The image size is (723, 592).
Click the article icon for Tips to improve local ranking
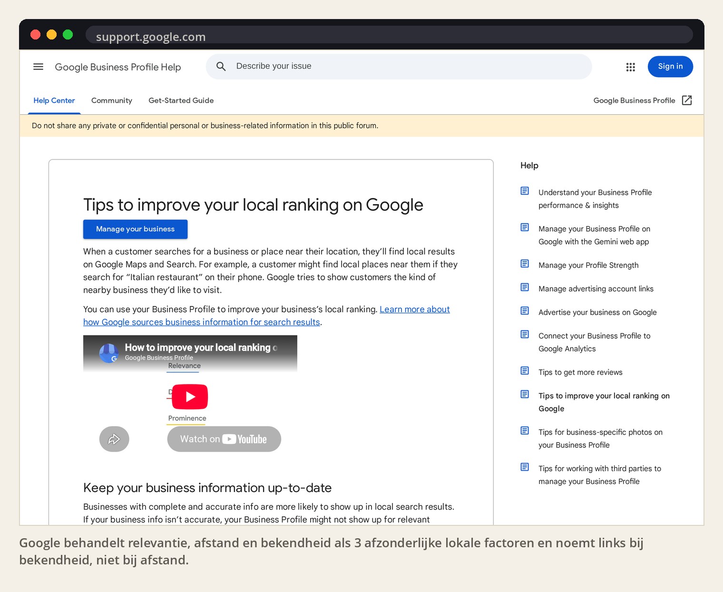525,395
